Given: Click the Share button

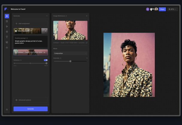Looking at the screenshot, I should coord(162,9).
